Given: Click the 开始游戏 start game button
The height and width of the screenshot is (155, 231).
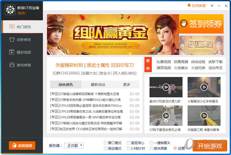Looking at the screenshot, I should click(x=210, y=146).
